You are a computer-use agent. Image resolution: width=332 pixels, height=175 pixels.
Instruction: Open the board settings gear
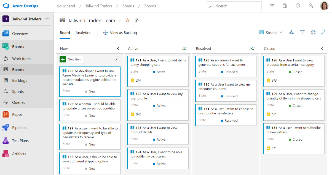pyautogui.click(x=313, y=32)
